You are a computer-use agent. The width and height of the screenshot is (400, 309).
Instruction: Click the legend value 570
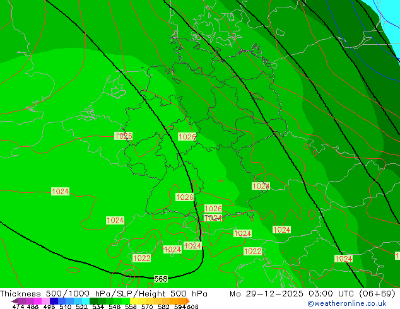tap(147, 306)
